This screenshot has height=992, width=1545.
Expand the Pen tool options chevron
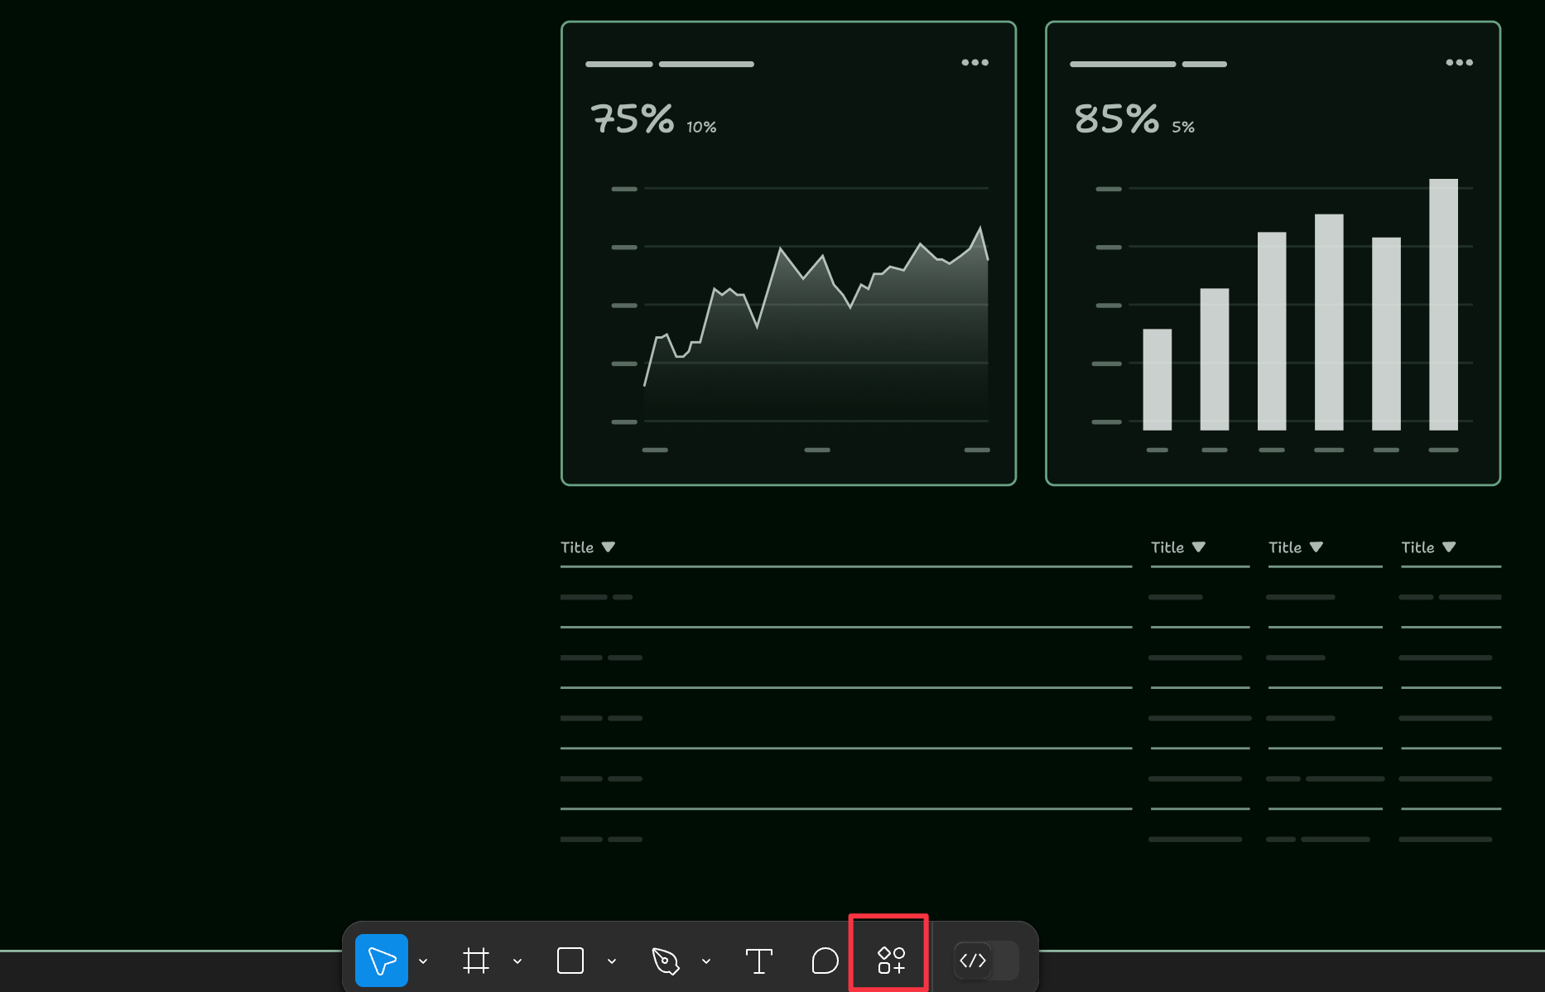click(706, 961)
